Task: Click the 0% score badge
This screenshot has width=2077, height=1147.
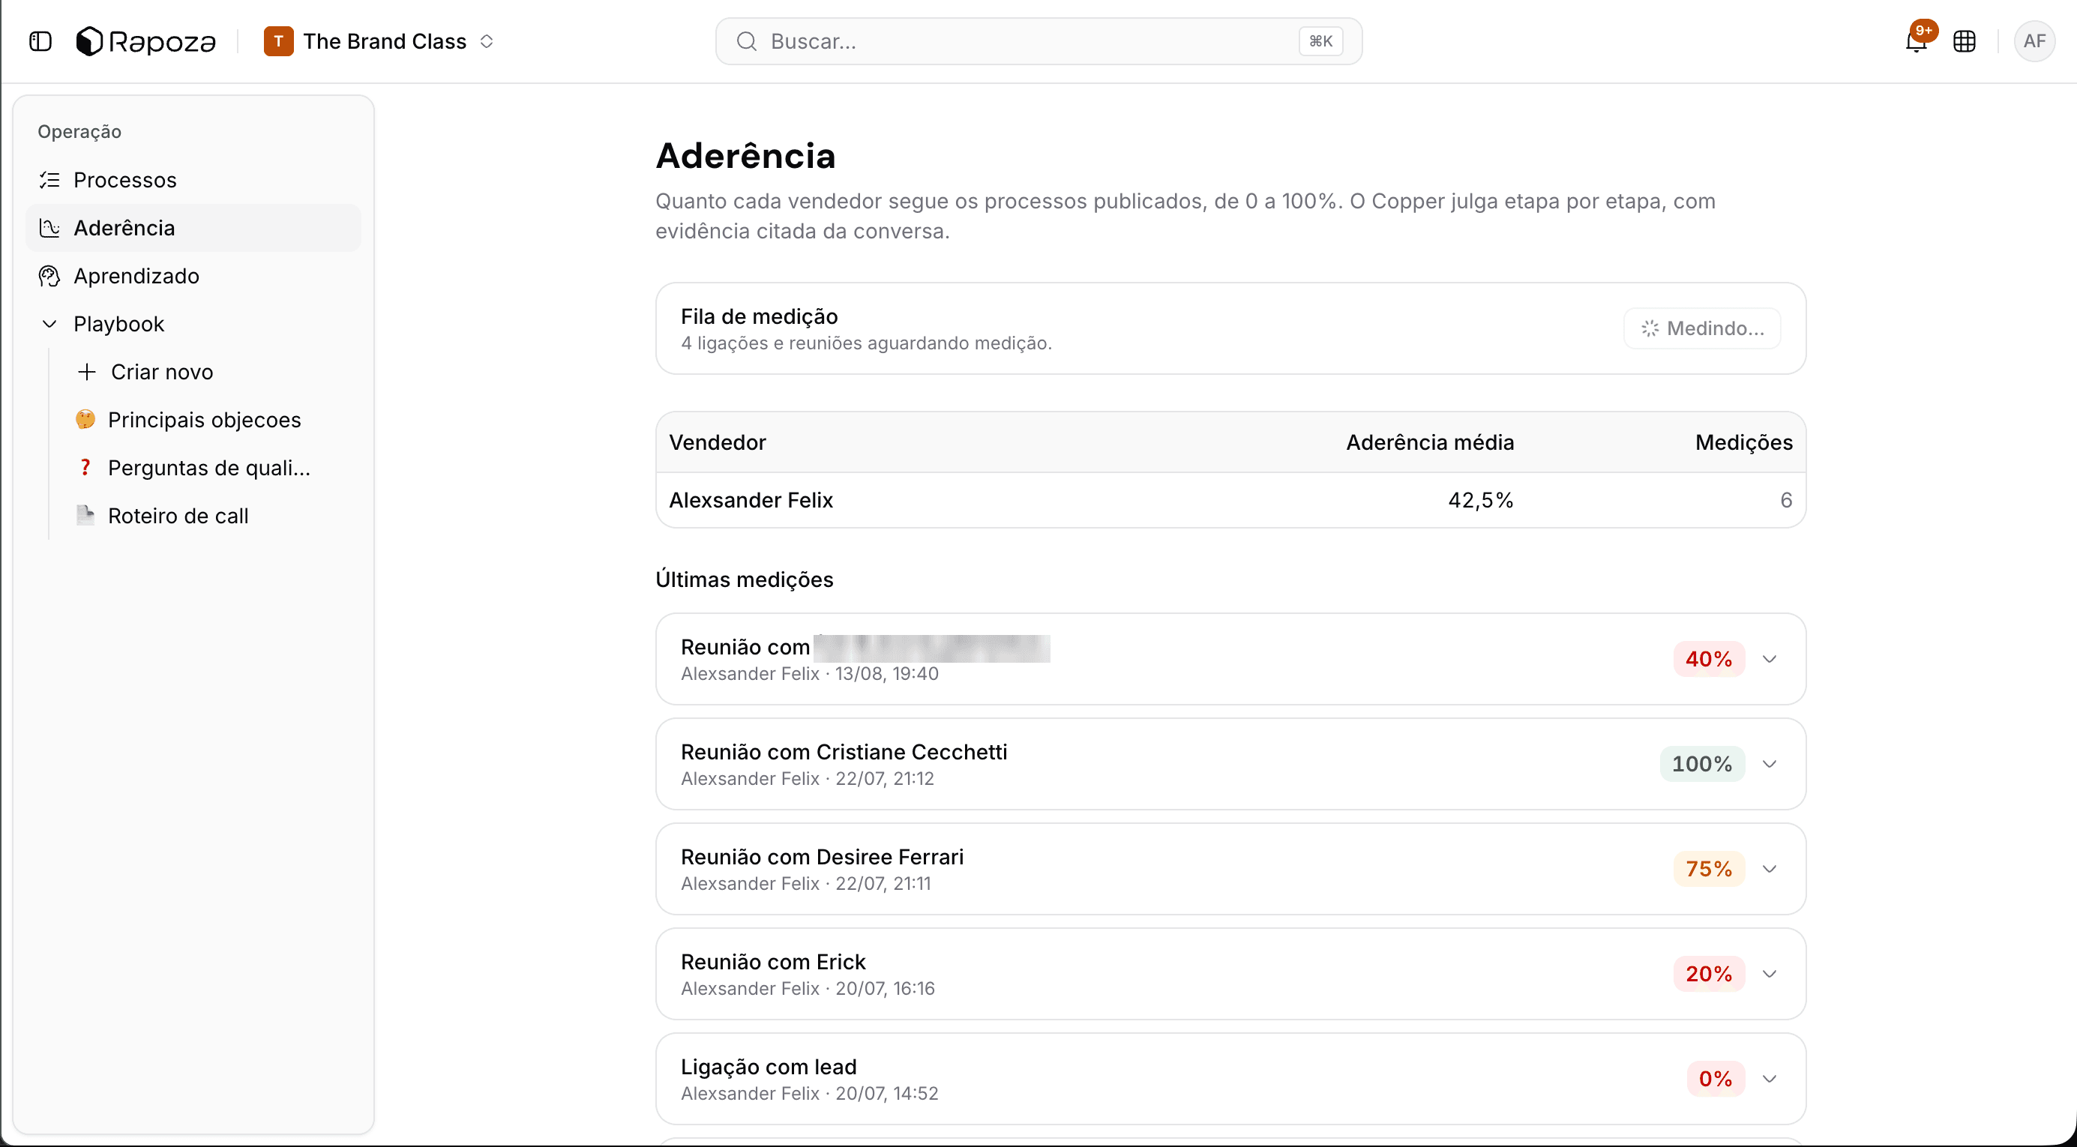Action: pyautogui.click(x=1715, y=1079)
